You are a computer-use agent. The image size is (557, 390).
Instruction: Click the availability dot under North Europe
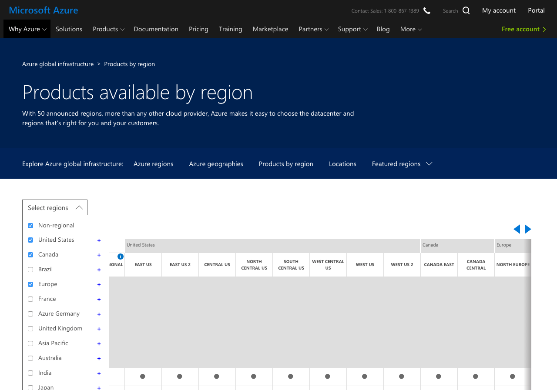pyautogui.click(x=513, y=377)
